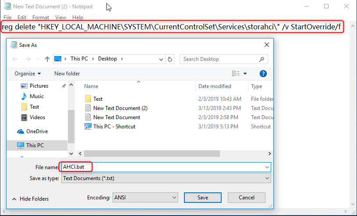Open the help question-mark icon

pos(263,74)
